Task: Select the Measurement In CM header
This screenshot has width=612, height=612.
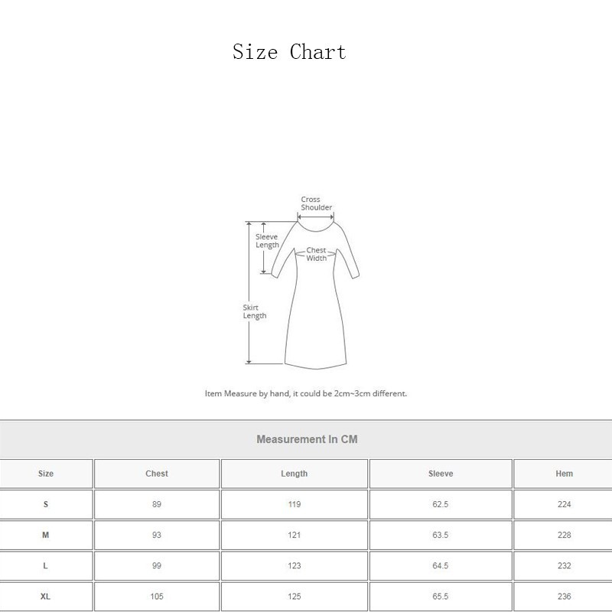Action: 306,439
